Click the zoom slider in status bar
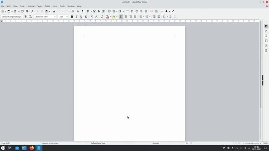The width and height of the screenshot is (269, 151). pyautogui.click(x=252, y=143)
